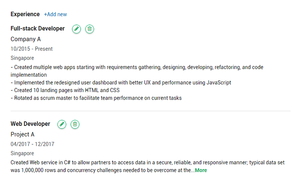Click Singapore under Company A

22,58
